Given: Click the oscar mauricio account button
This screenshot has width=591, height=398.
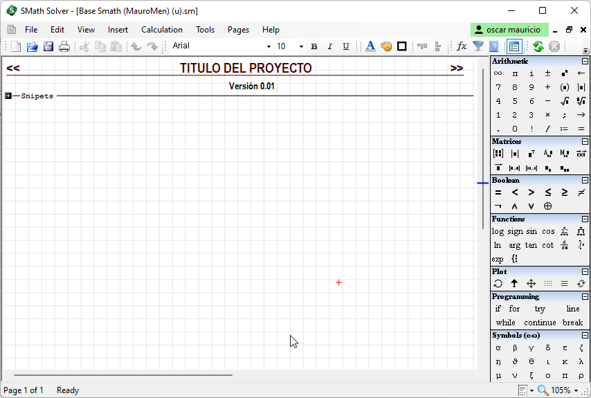Looking at the screenshot, I should (x=509, y=30).
